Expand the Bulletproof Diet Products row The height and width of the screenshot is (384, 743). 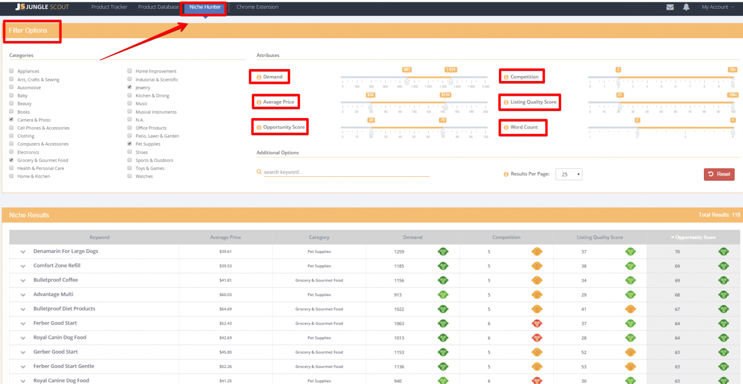coord(23,309)
